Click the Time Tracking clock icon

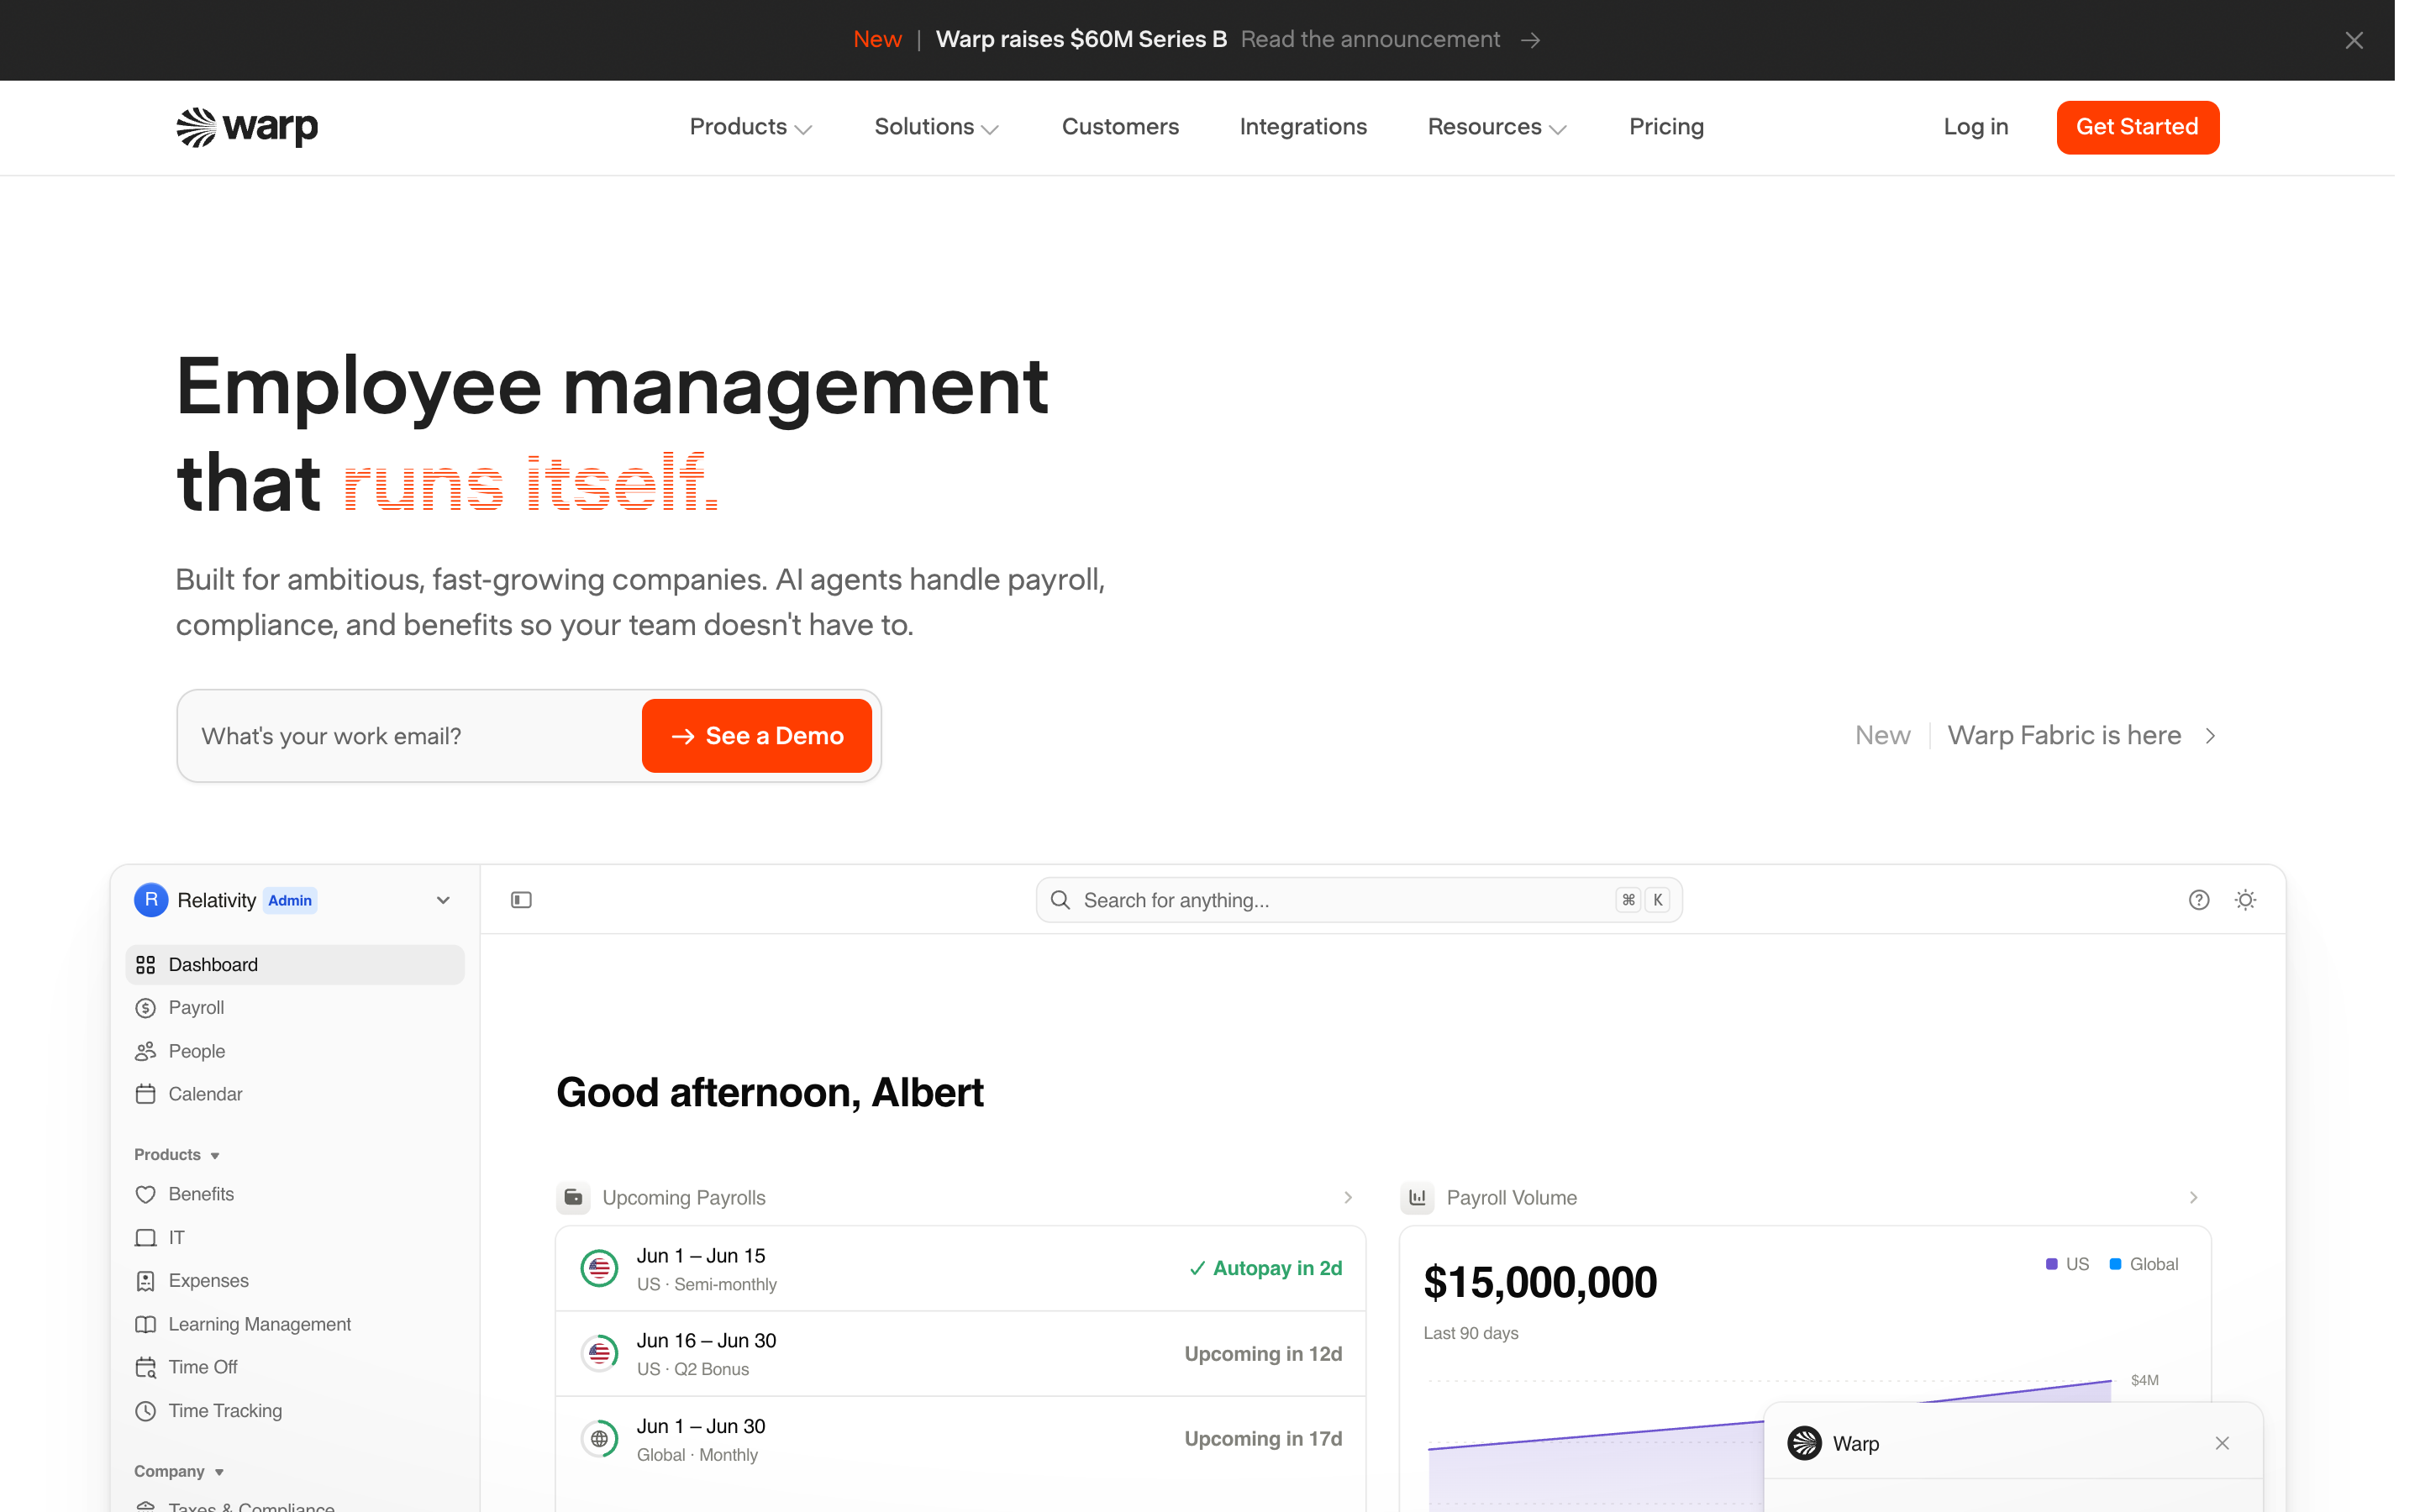pyautogui.click(x=145, y=1411)
